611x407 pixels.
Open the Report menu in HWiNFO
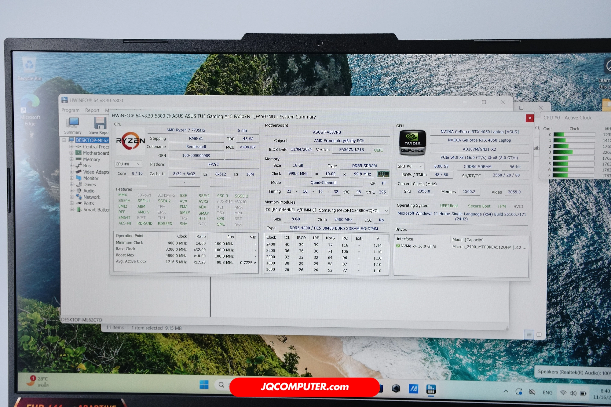click(x=92, y=110)
